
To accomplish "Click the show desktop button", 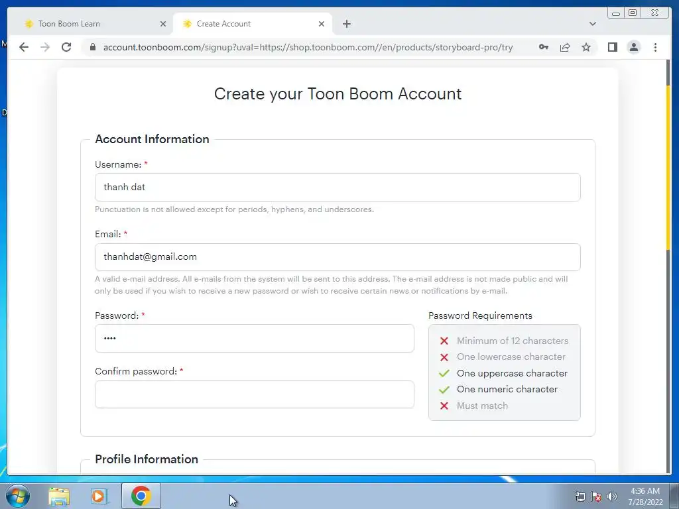I will [x=674, y=496].
